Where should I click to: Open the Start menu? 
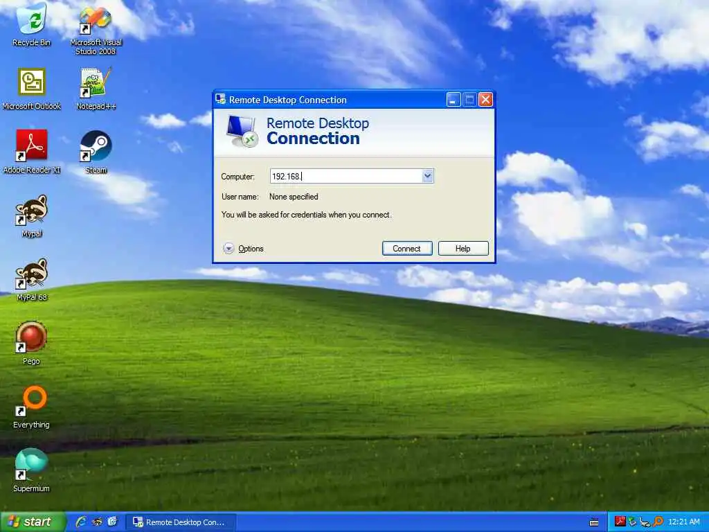coord(33,522)
